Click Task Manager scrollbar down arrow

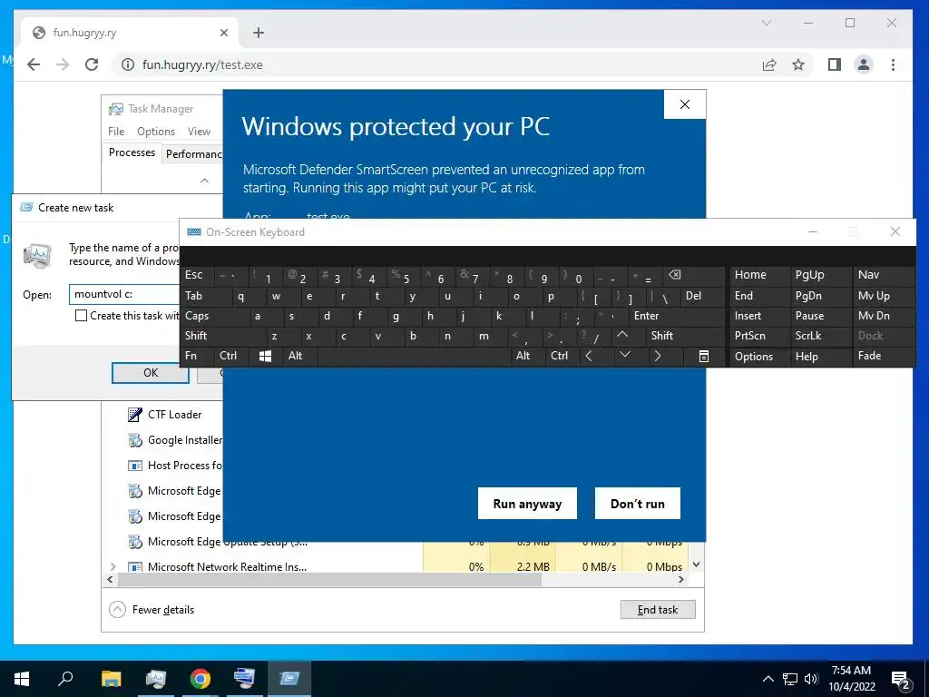pos(696,564)
